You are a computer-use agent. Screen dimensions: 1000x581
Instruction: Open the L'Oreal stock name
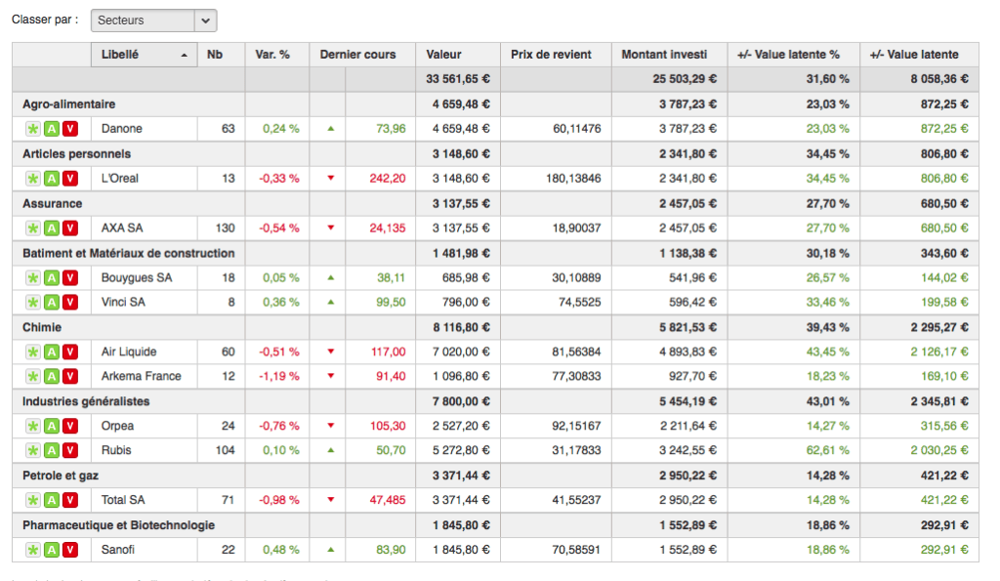tap(120, 179)
